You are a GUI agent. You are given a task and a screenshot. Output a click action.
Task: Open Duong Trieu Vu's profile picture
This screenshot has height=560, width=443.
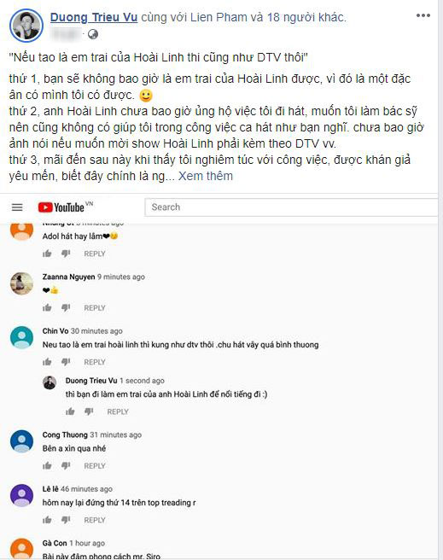pos(26,26)
